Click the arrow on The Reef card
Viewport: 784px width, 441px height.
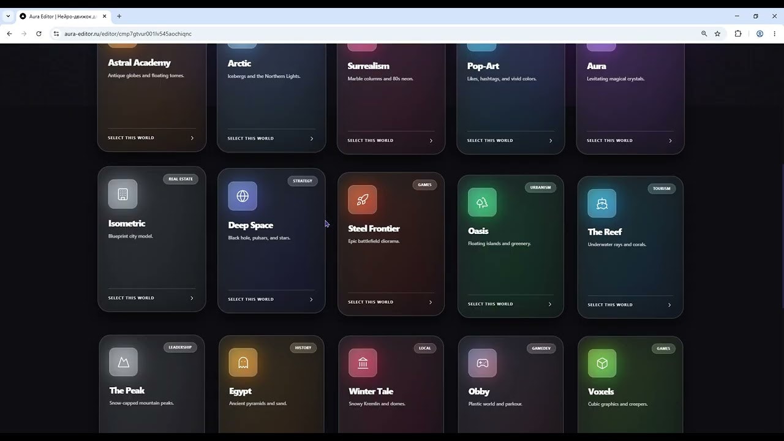(669, 304)
